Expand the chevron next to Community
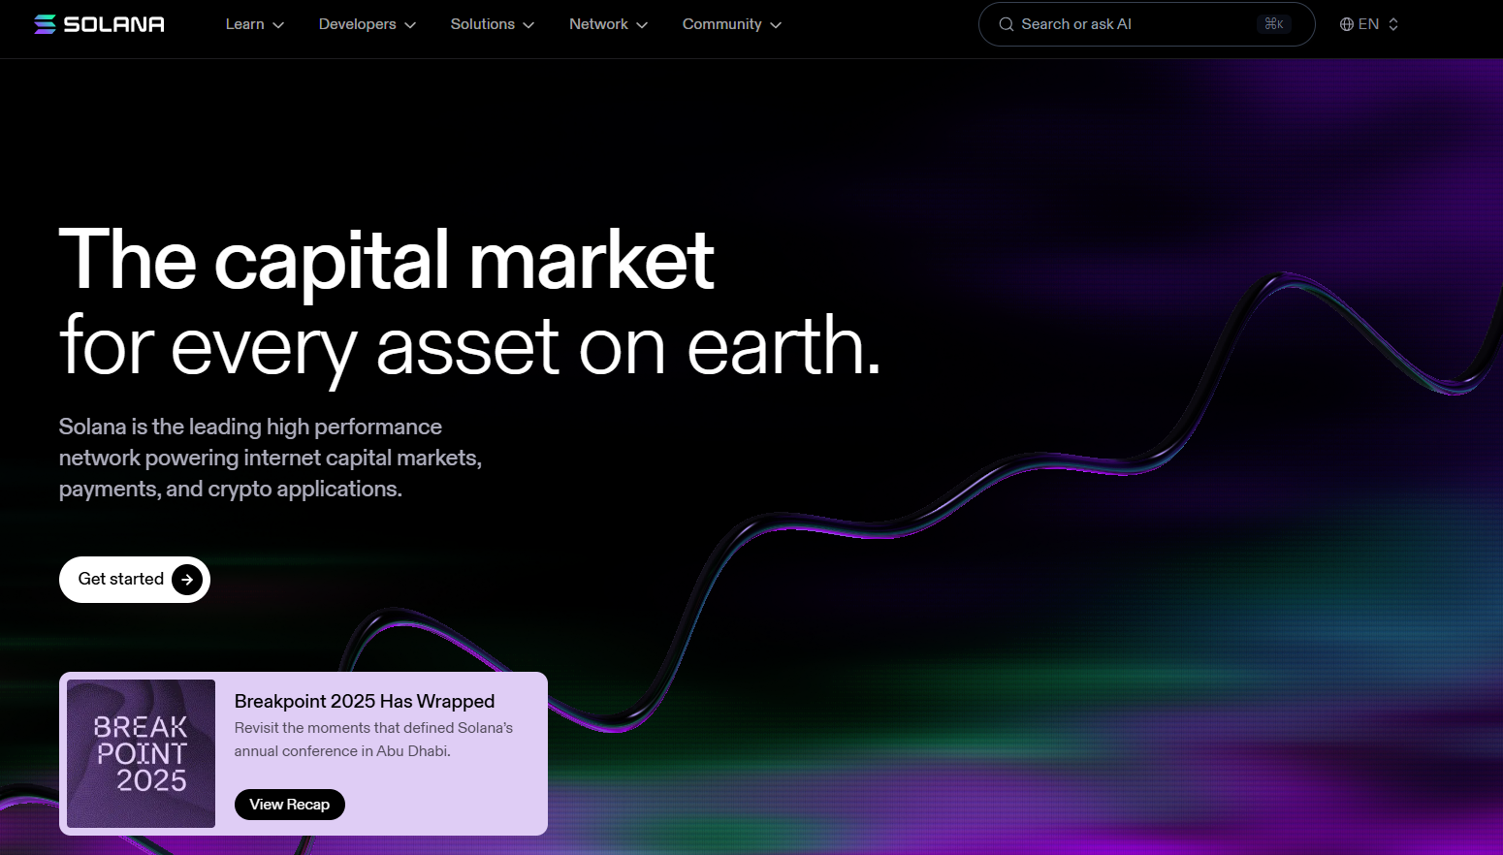The width and height of the screenshot is (1503, 855). point(776,25)
